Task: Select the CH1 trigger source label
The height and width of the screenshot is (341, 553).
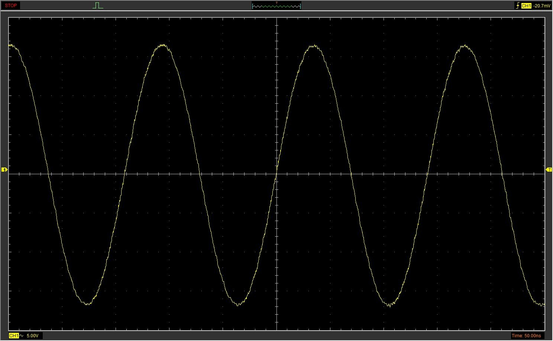Action: coord(526,6)
